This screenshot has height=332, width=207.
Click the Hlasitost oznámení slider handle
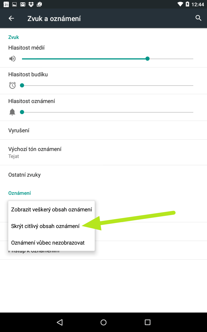click(x=22, y=112)
